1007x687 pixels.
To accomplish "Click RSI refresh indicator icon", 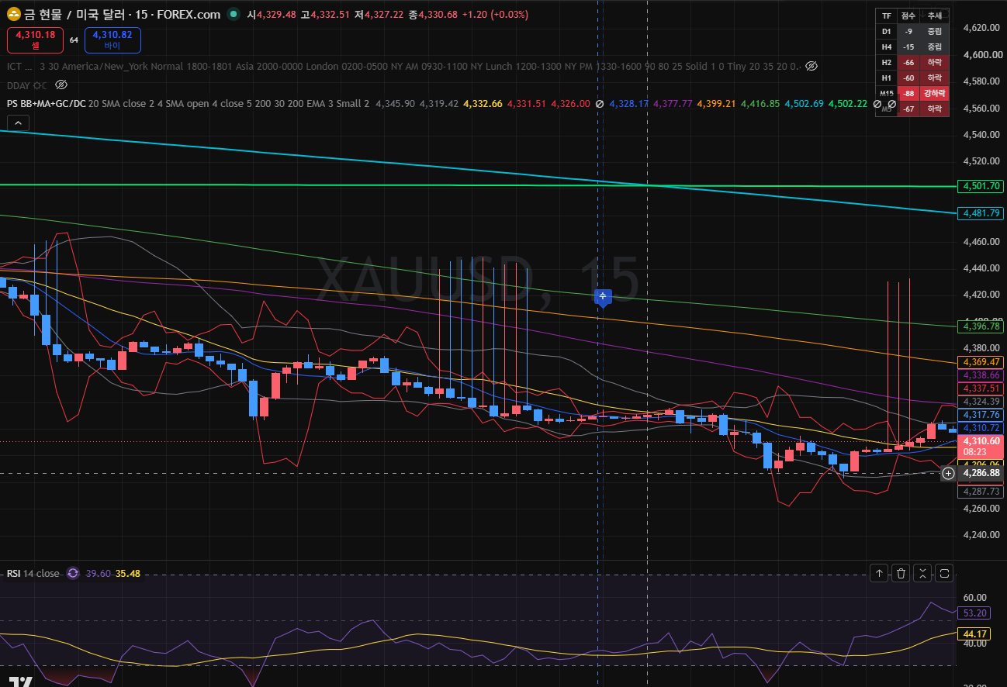I will 73,573.
